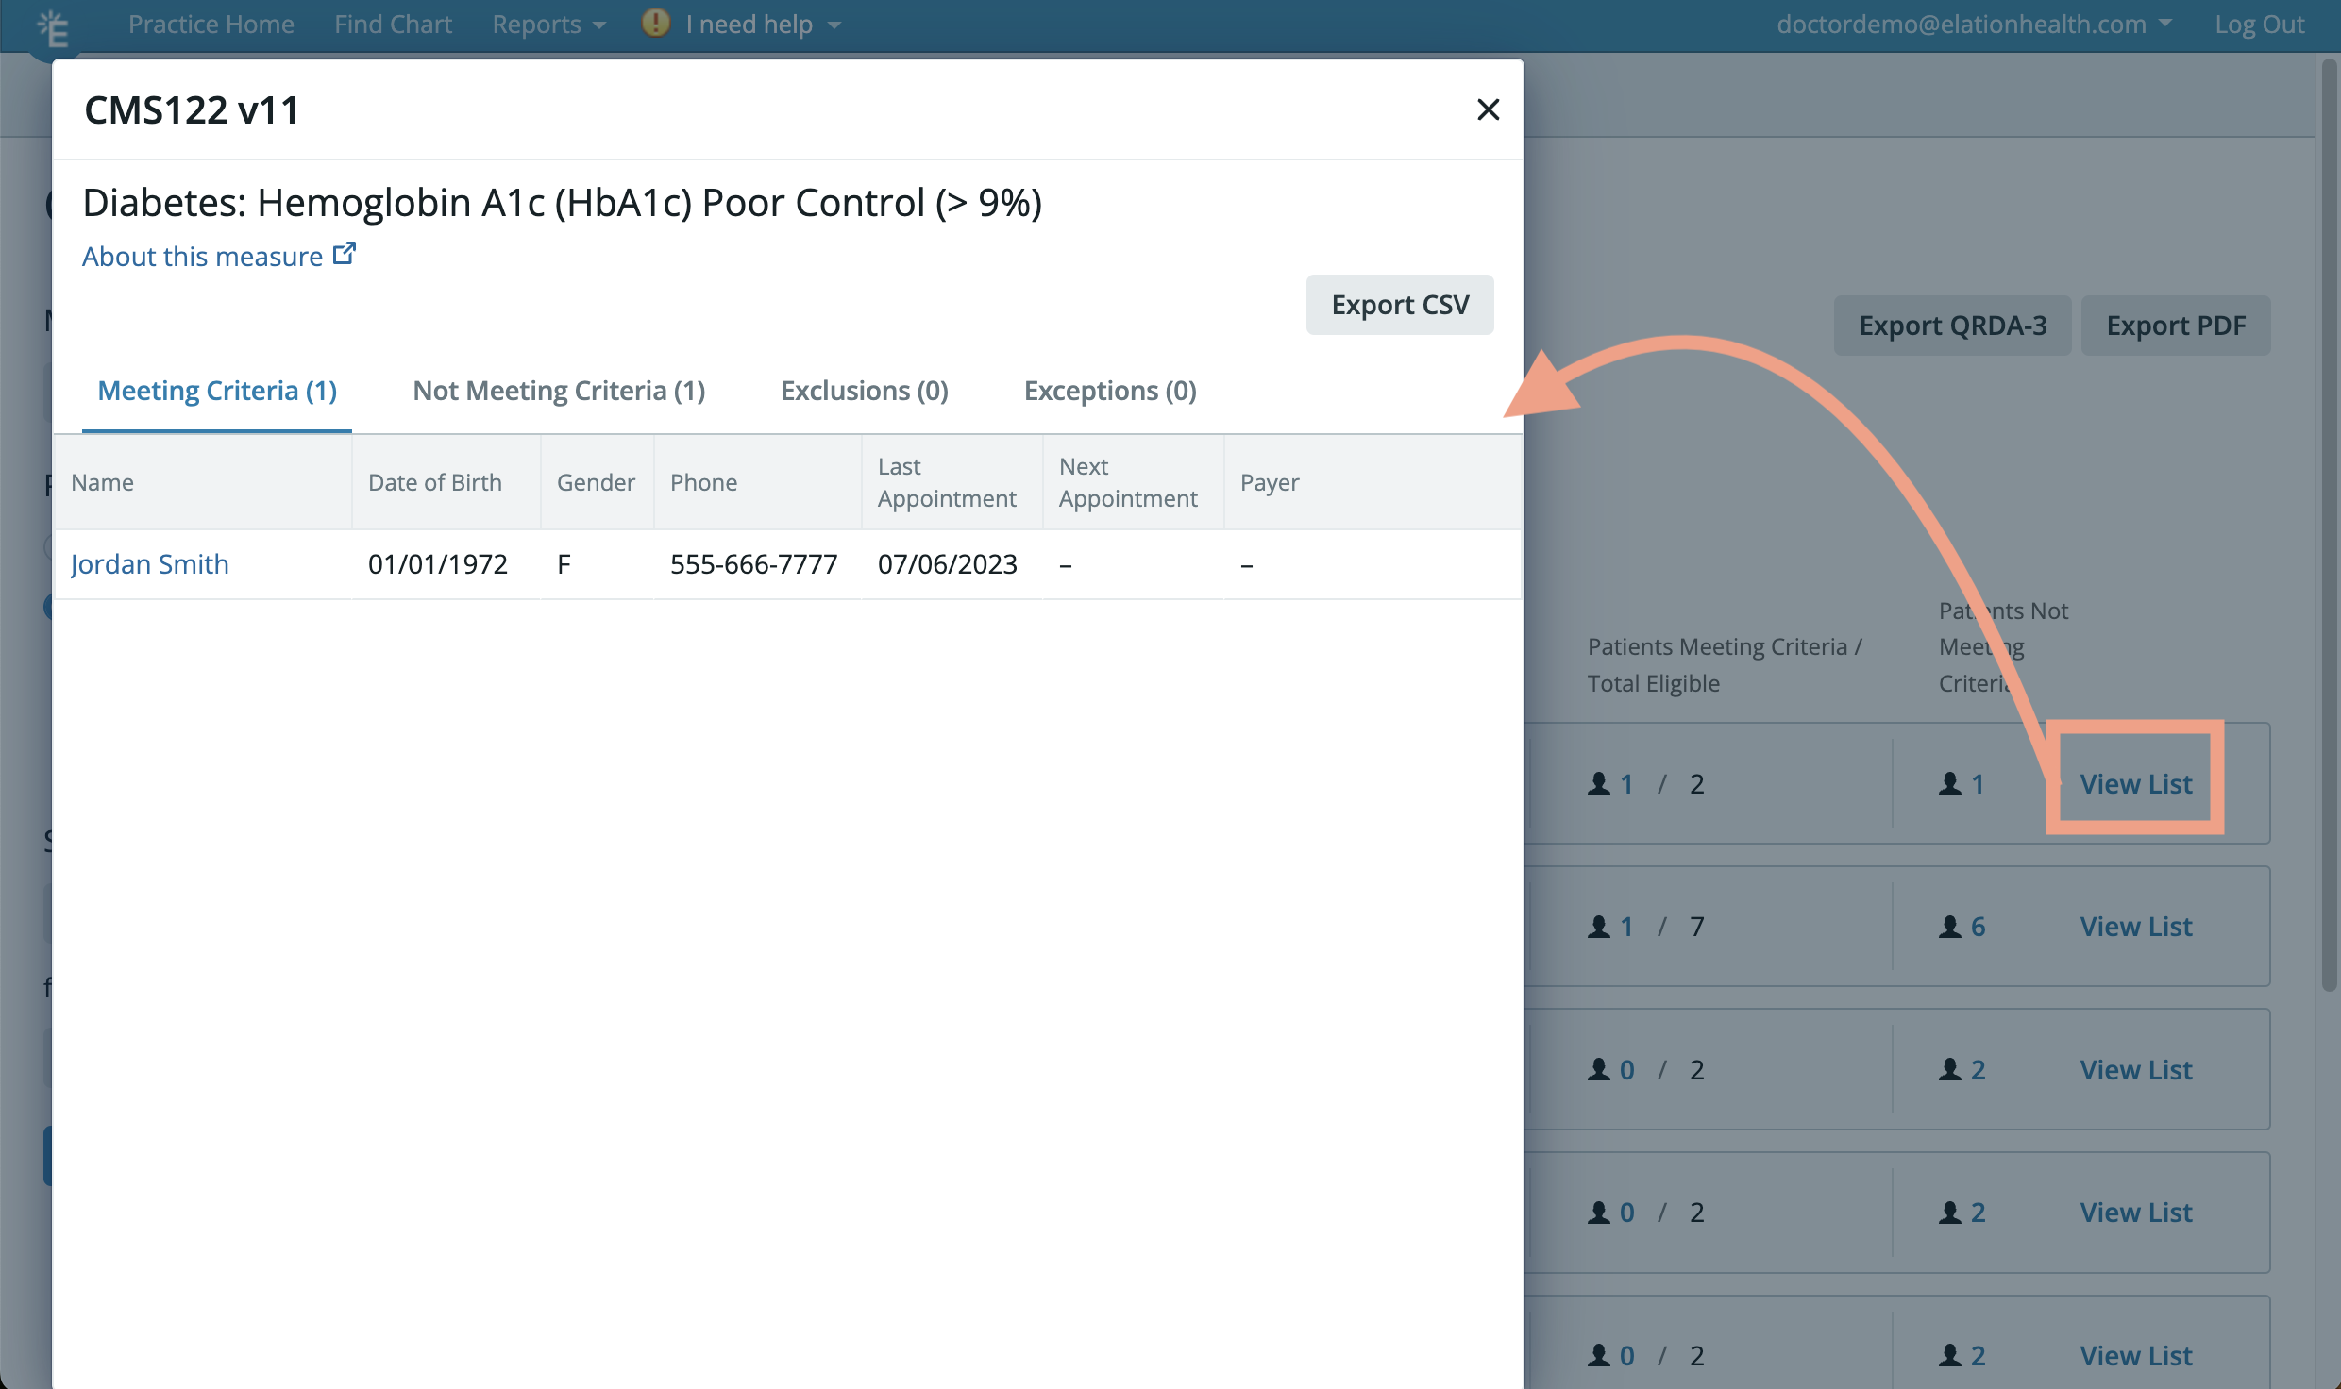Screen dimensions: 2341x1389
Task: Select the Not Meeting Criteria tab
Action: 559,389
